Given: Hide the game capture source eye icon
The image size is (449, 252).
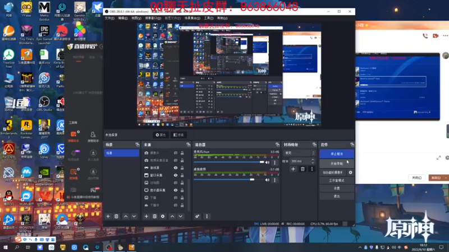Looking at the screenshot, I should (176, 167).
